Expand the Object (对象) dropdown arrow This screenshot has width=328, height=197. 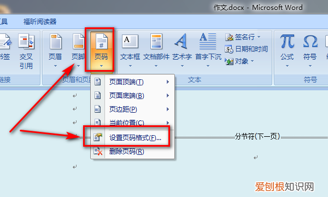[x=252, y=61]
